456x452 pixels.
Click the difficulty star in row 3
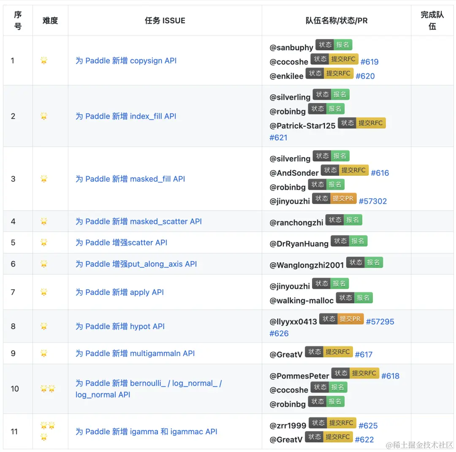pos(44,178)
